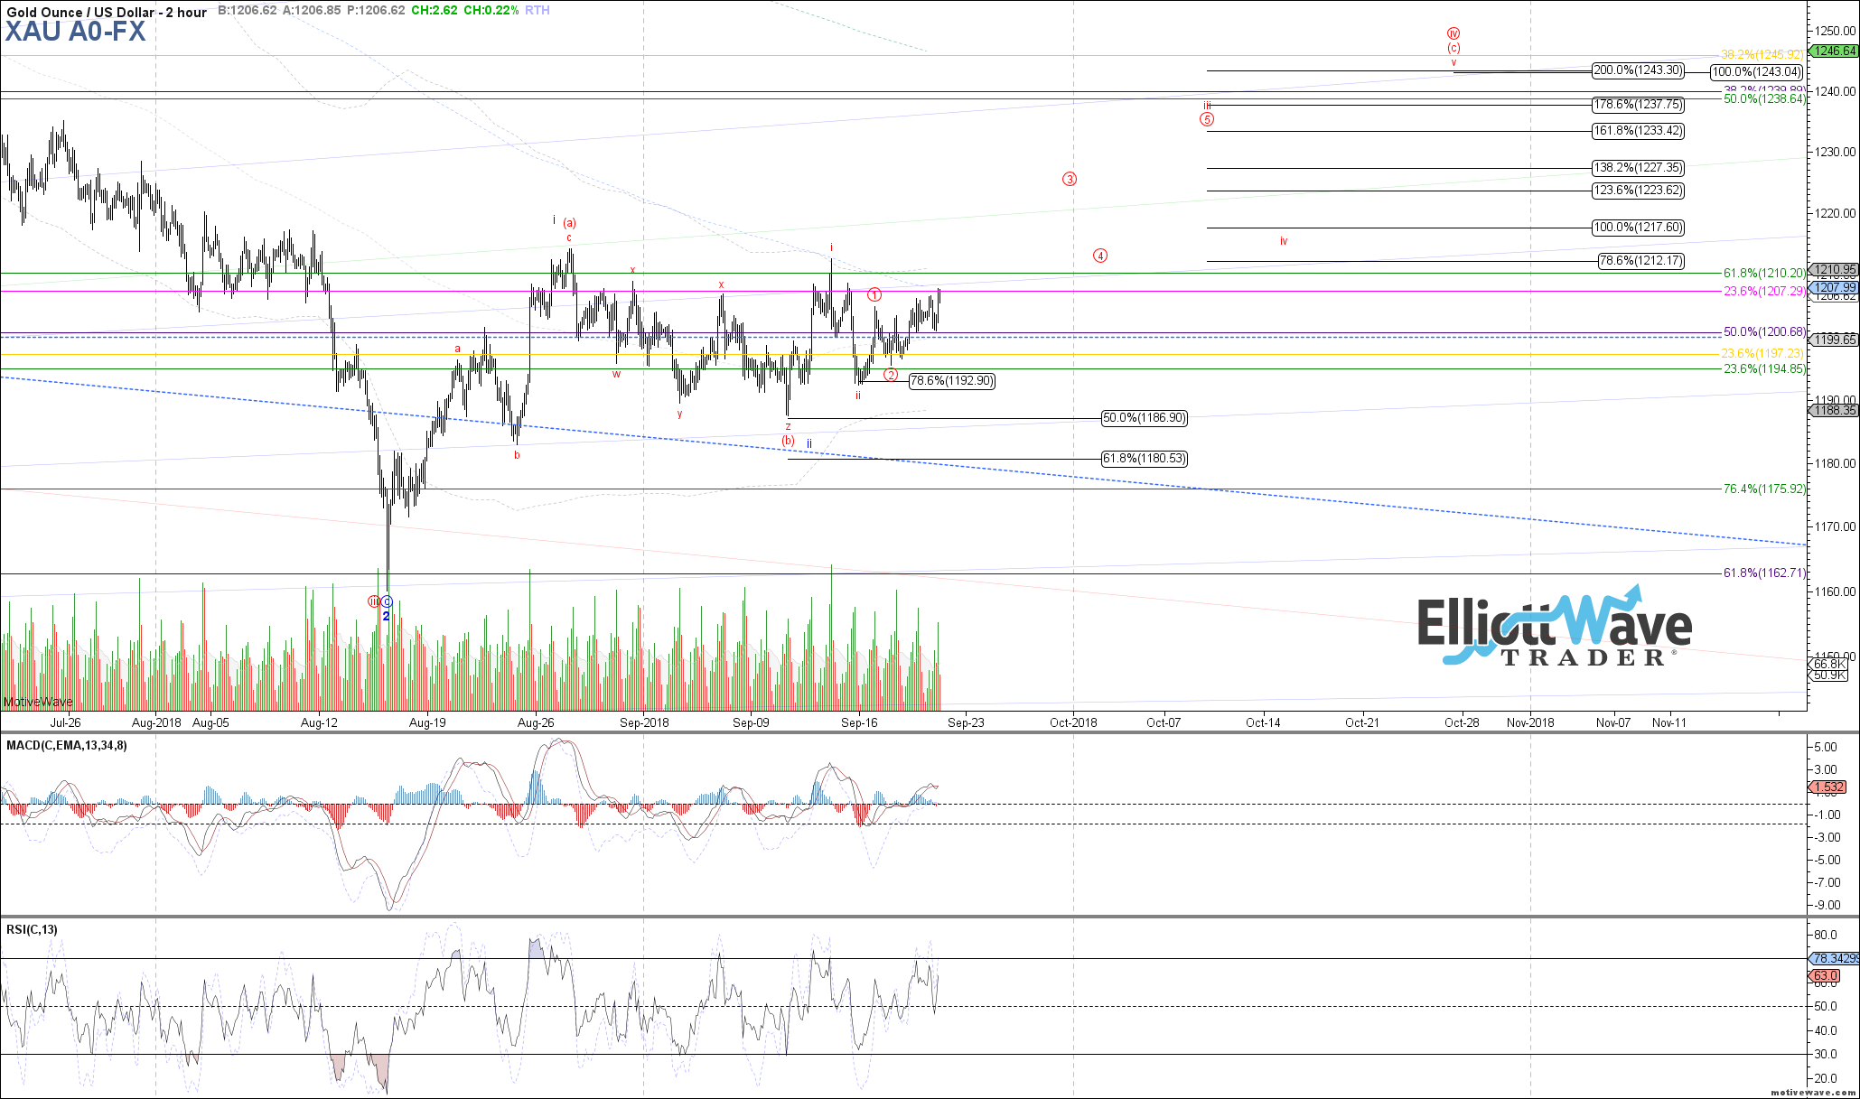
Task: Select the circled wave 5 label
Action: coord(1207,119)
